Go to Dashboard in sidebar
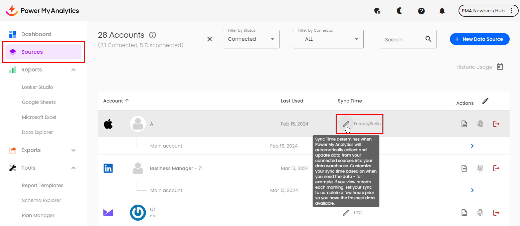Viewport: 520px width, 226px height. [x=36, y=34]
